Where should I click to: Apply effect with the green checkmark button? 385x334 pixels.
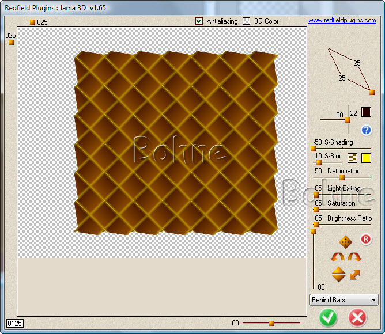point(329,317)
